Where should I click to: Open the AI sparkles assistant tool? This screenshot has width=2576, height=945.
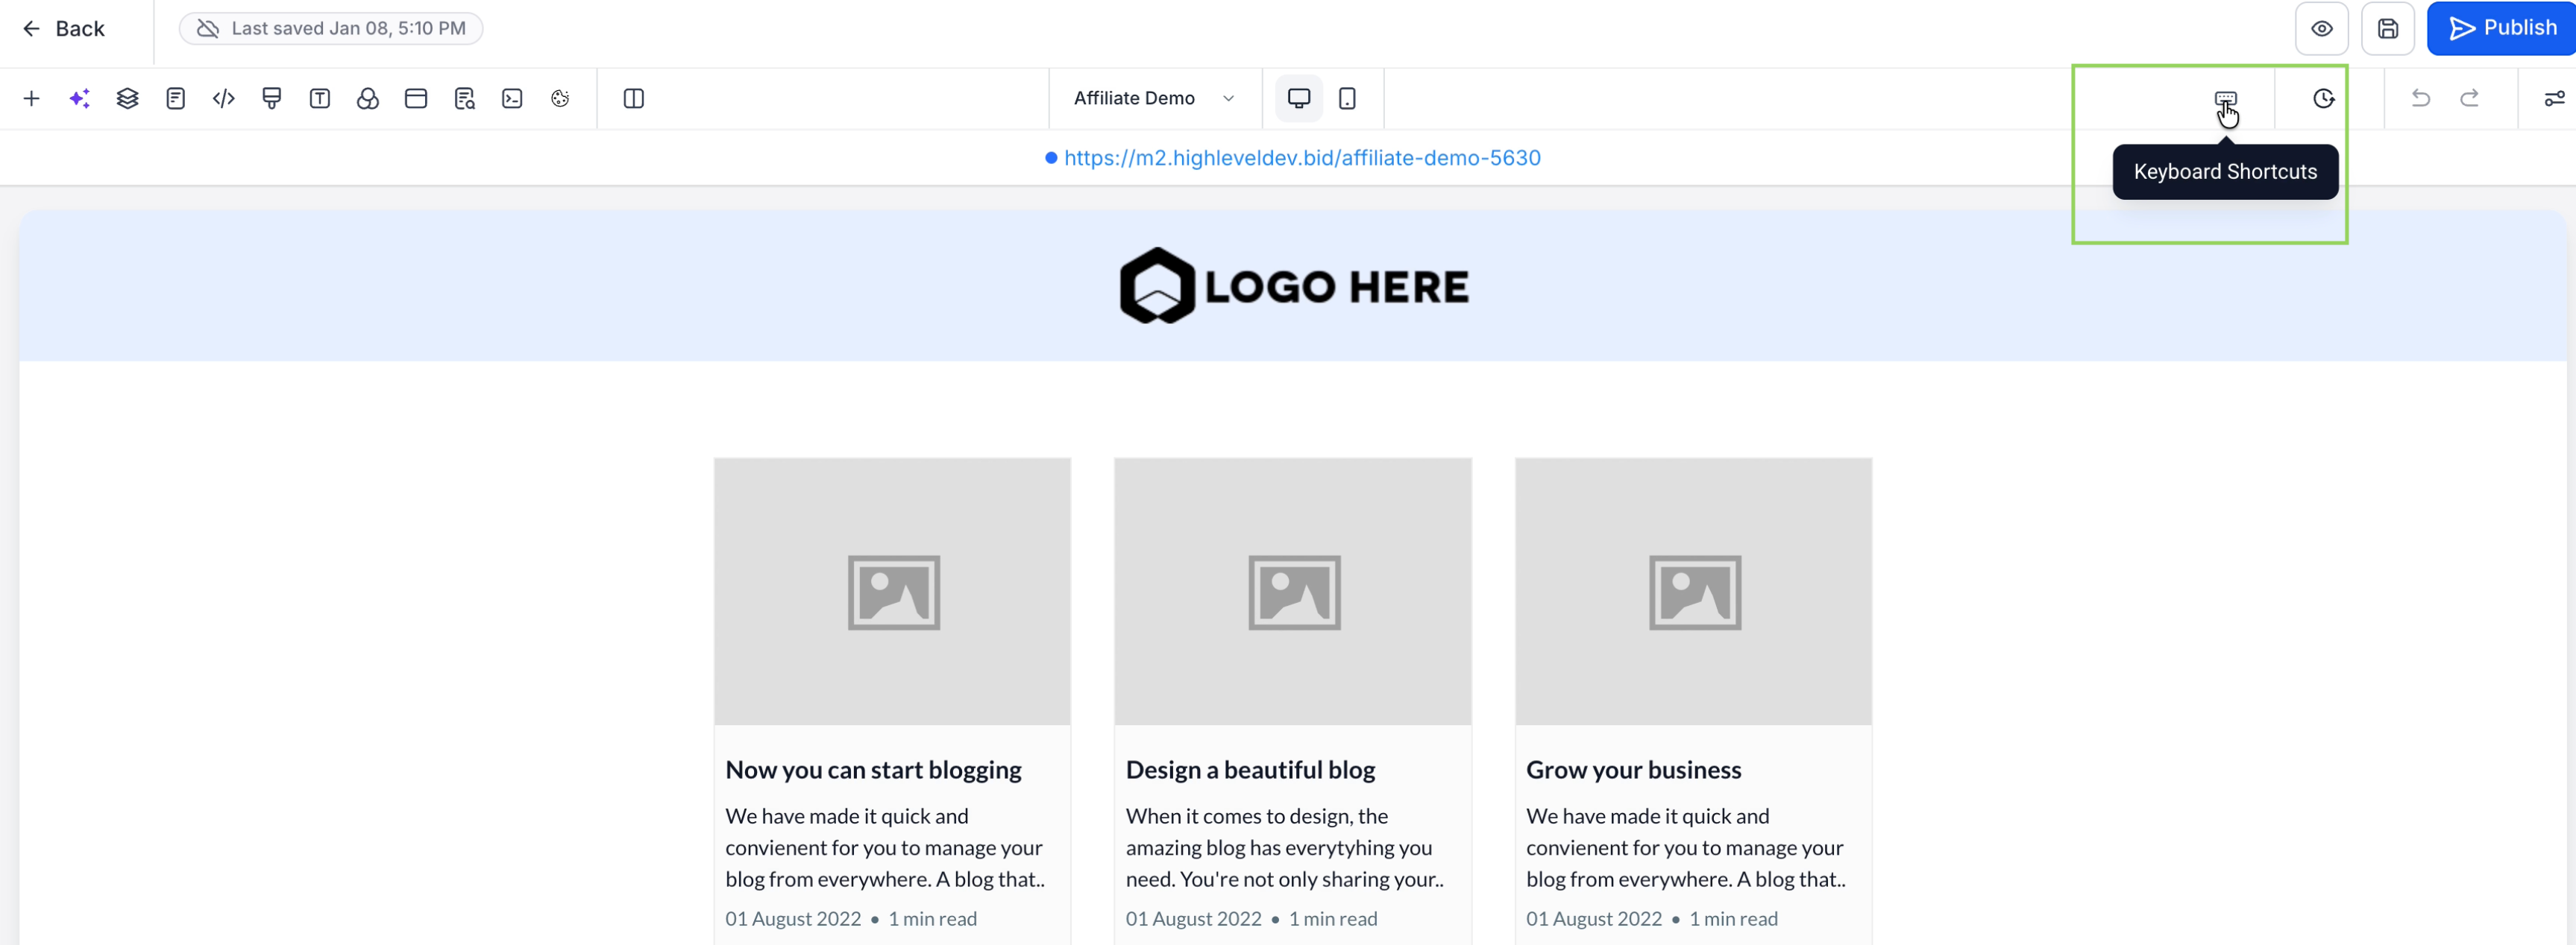tap(79, 98)
